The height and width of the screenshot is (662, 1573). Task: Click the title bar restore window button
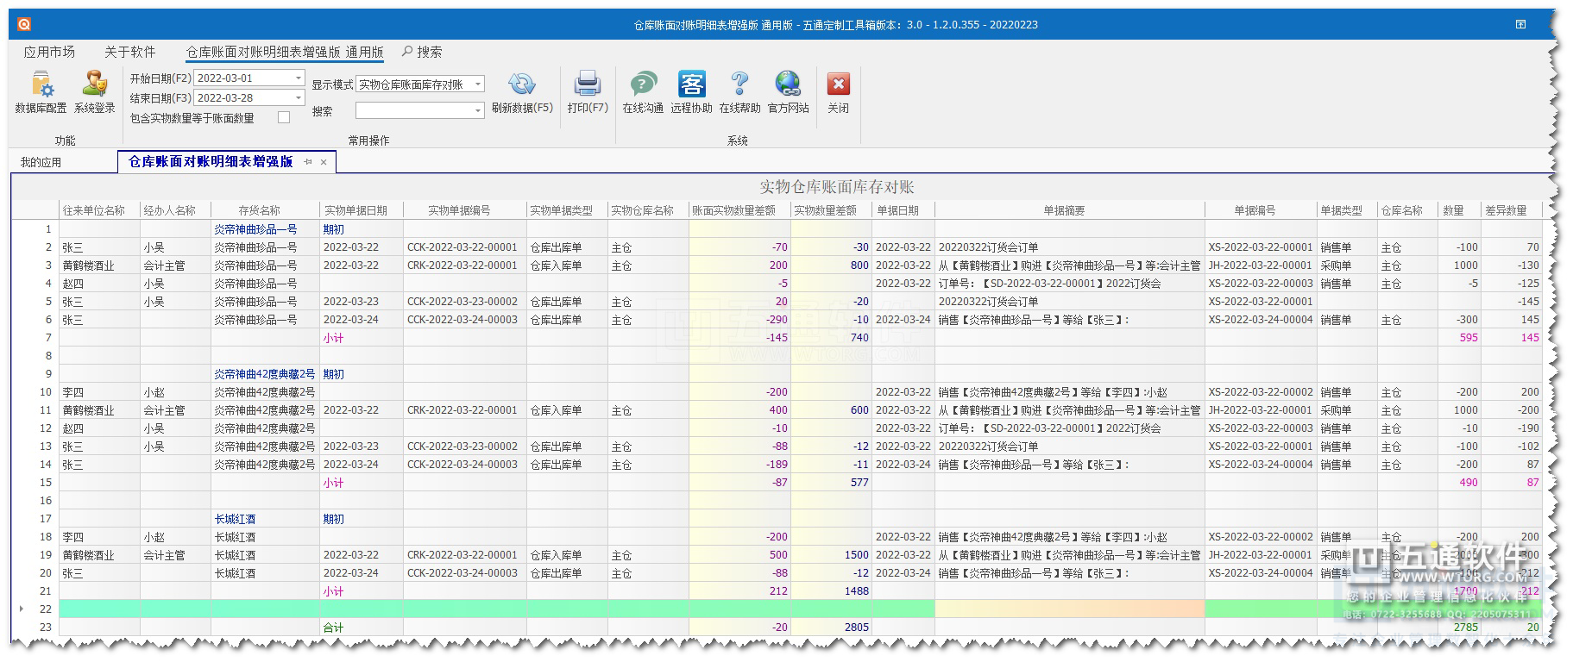pyautogui.click(x=1520, y=24)
